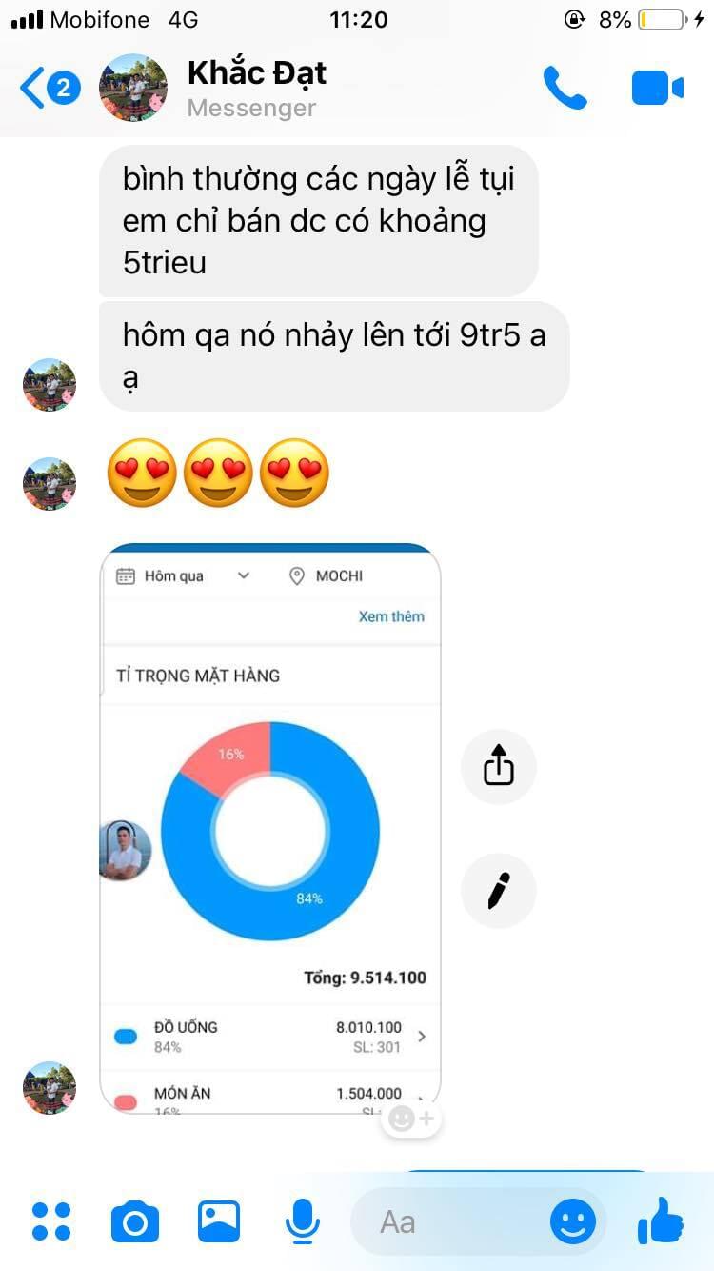The width and height of the screenshot is (714, 1271).
Task: Open the emoji picker in message field
Action: (573, 1221)
